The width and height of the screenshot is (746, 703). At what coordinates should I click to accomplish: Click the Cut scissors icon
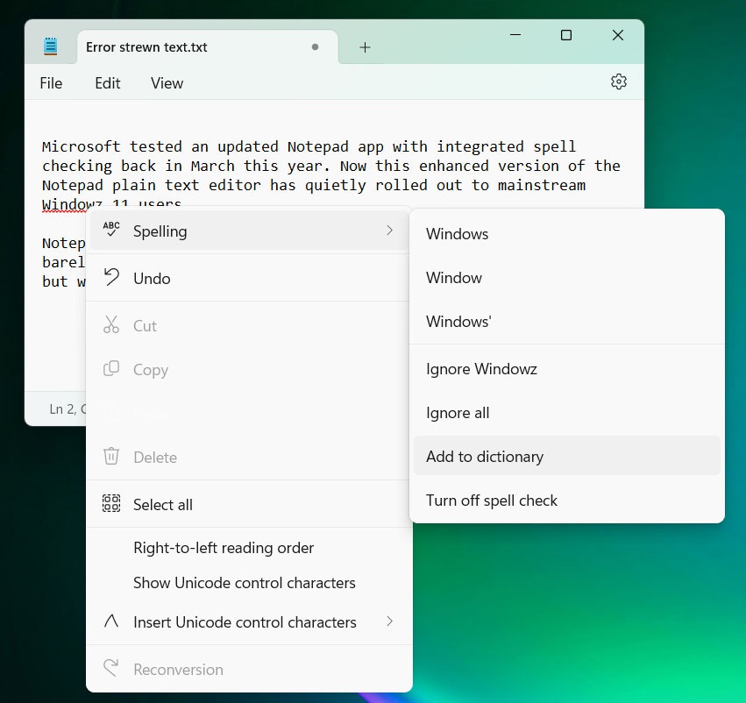(x=111, y=325)
